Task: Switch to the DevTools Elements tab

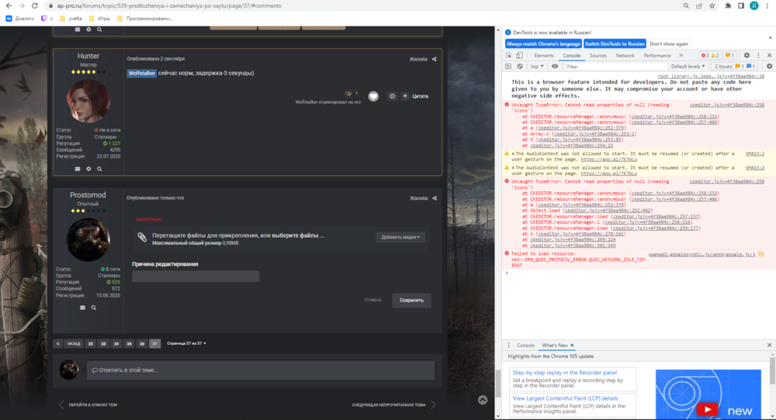Action: click(x=544, y=56)
